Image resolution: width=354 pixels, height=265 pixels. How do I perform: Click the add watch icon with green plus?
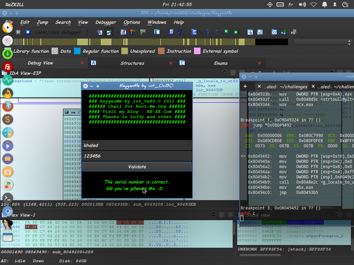pyautogui.click(x=284, y=32)
